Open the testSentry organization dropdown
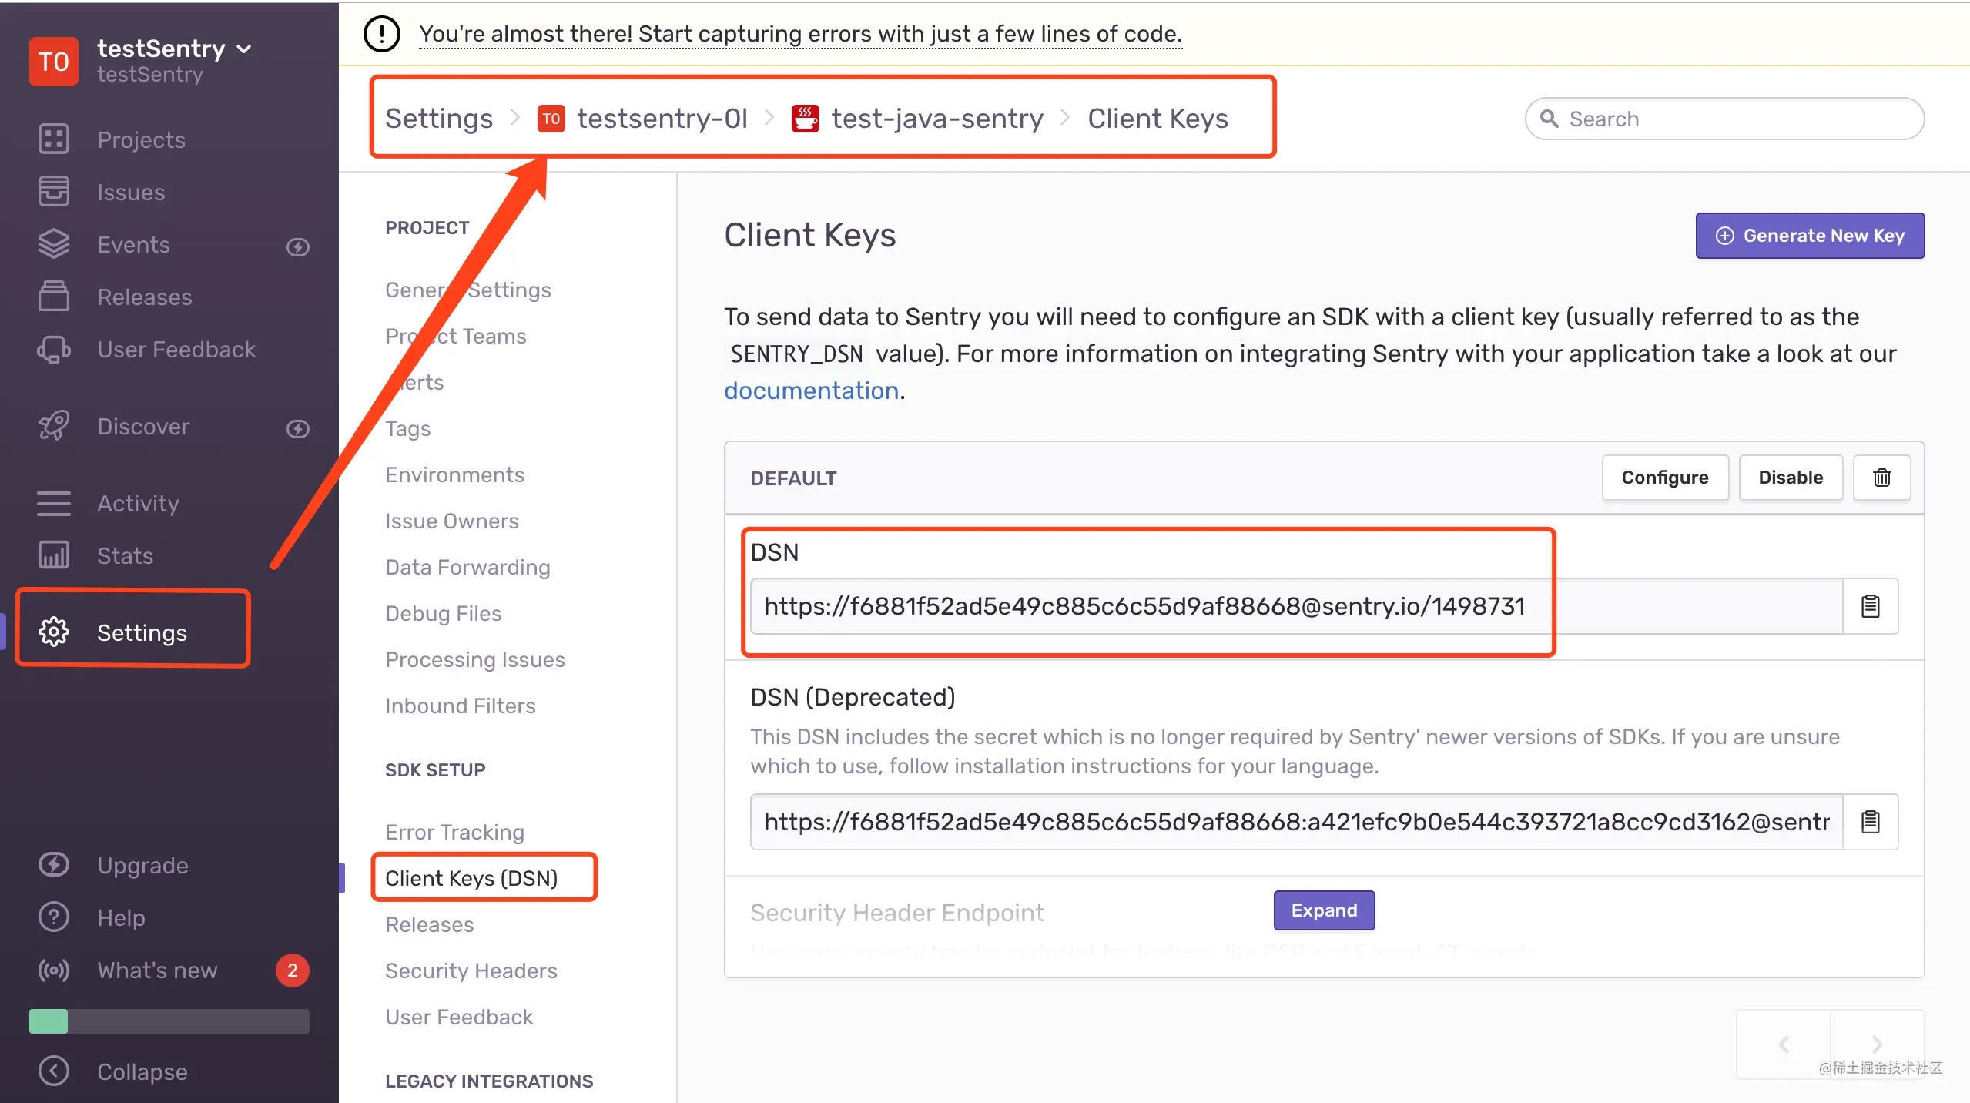Viewport: 1970px width, 1103px height. click(x=175, y=49)
